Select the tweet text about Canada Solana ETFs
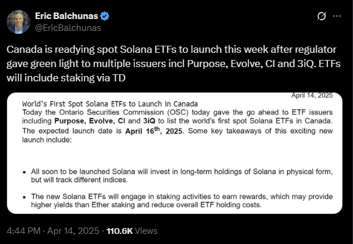Viewport: 353px width, 244px height. tap(174, 64)
